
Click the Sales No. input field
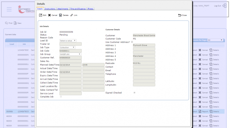(70, 61)
